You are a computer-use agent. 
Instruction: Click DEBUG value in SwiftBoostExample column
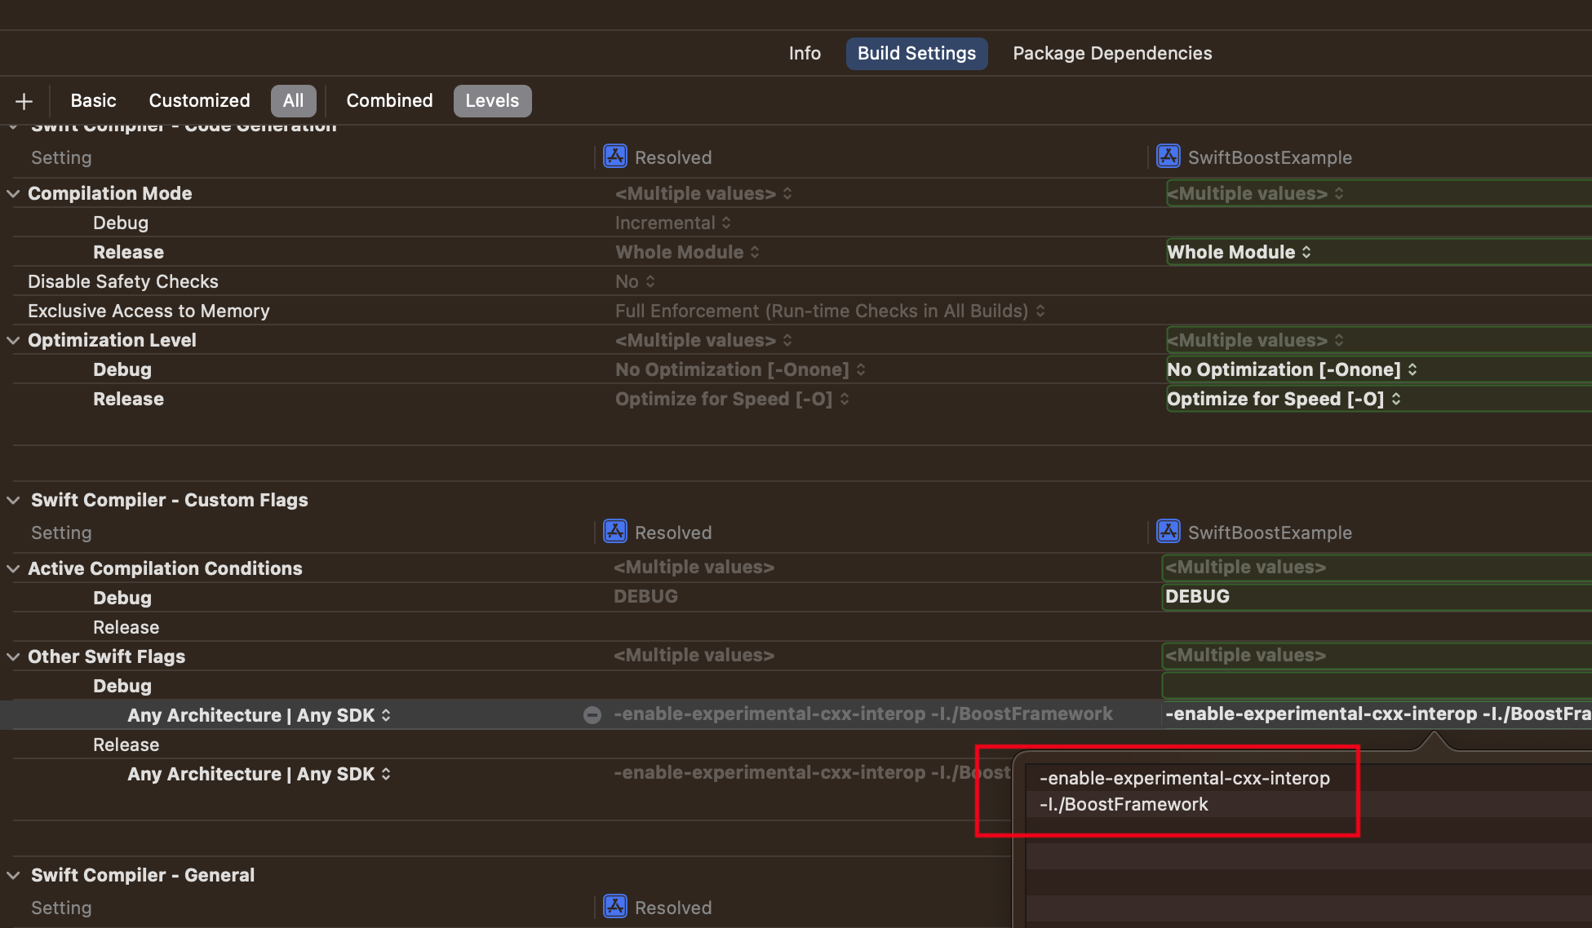1197,596
